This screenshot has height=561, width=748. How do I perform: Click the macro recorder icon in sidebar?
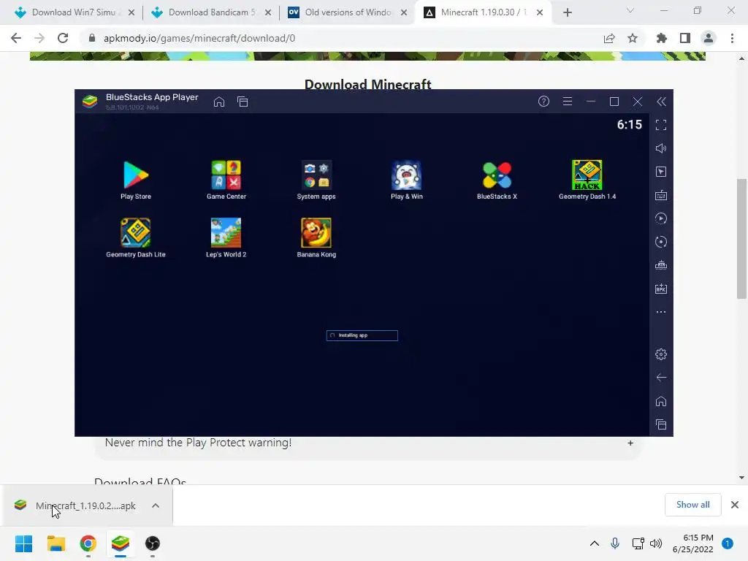click(660, 265)
